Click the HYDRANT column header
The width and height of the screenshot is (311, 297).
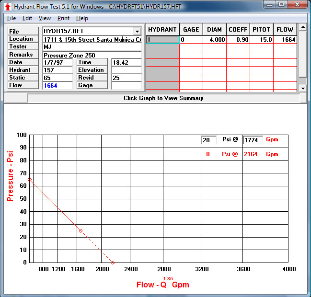(x=162, y=30)
